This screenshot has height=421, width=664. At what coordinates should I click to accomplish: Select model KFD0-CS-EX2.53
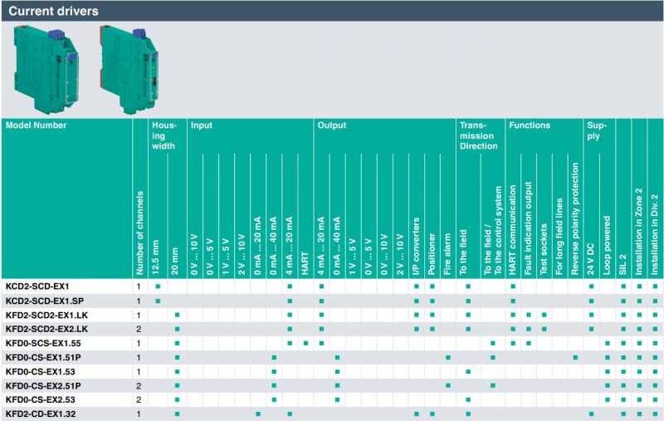tap(40, 399)
